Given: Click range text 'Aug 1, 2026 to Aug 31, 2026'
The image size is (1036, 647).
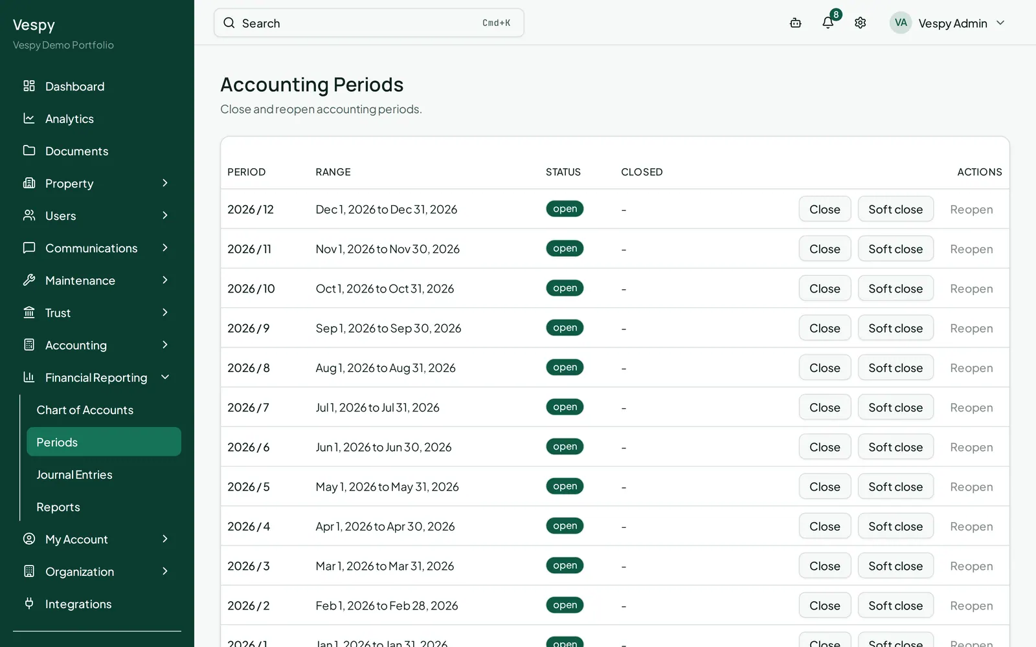Looking at the screenshot, I should pyautogui.click(x=385, y=368).
